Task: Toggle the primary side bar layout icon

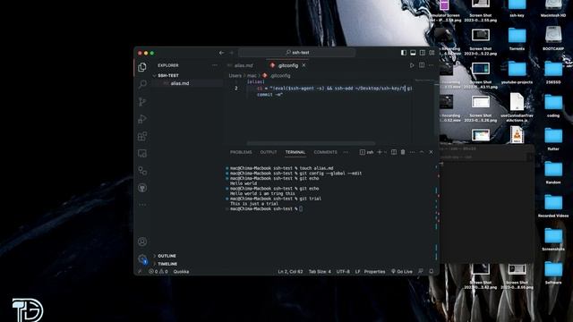Action: (x=404, y=53)
